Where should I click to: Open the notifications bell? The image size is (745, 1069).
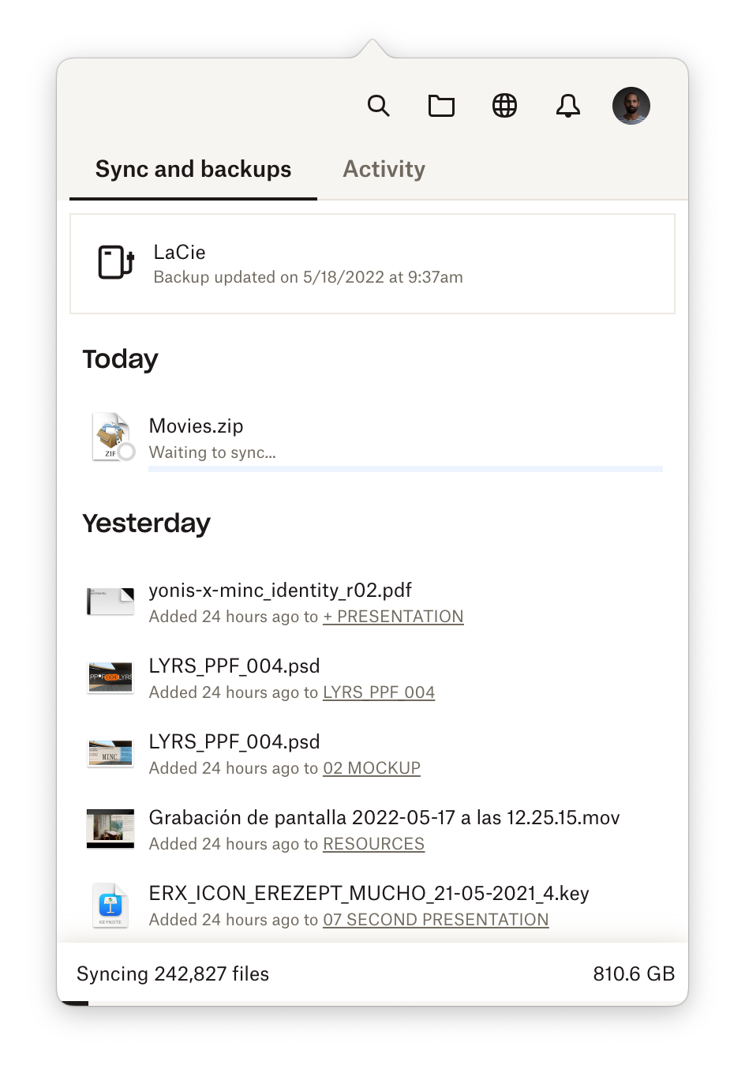coord(567,106)
